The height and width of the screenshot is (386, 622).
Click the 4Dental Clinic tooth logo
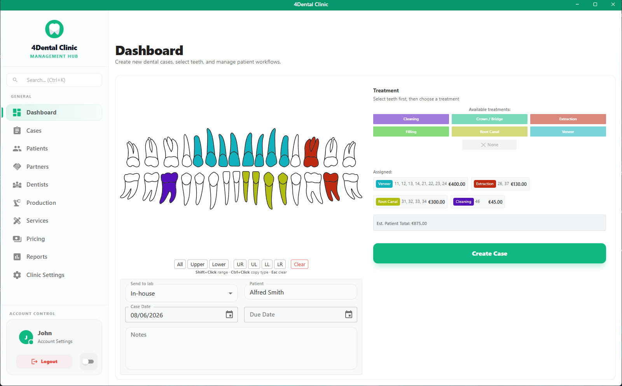coord(54,29)
